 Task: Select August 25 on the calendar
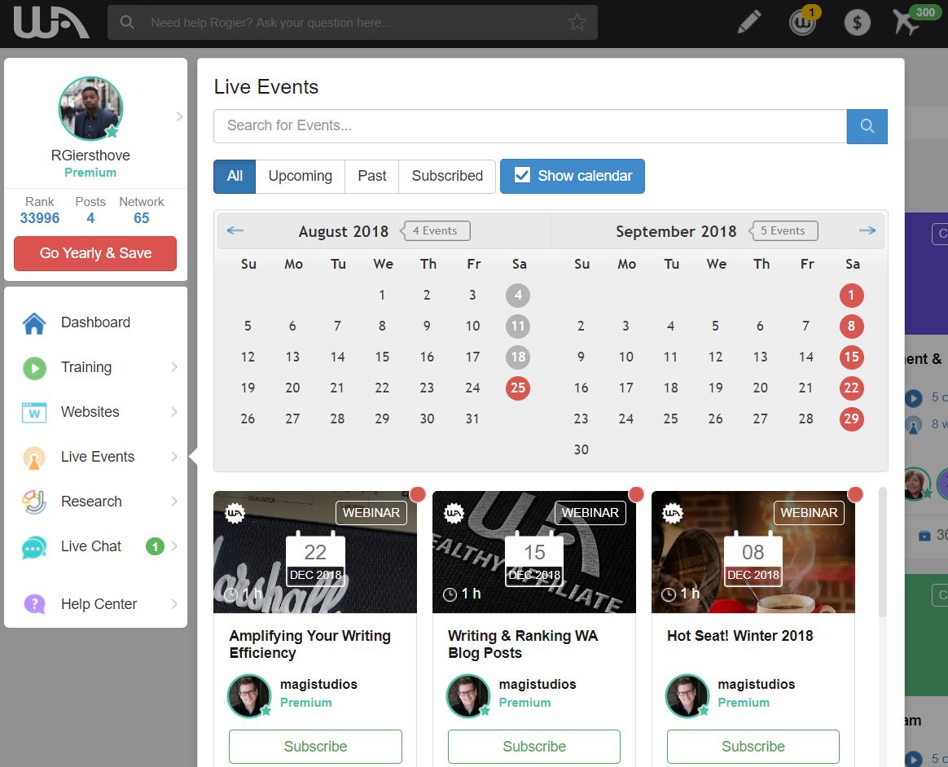[x=518, y=388]
